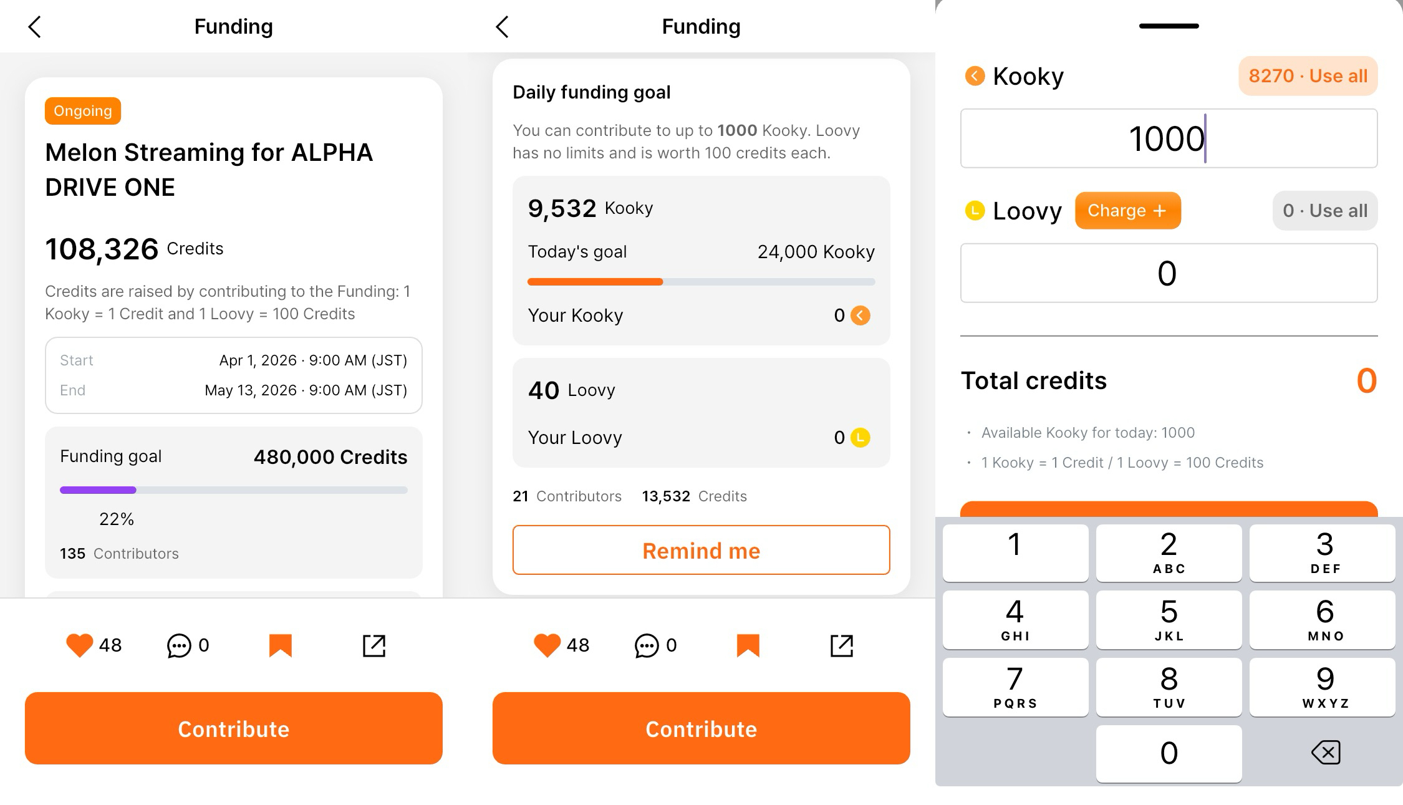Share the funding from left screen
Image resolution: width=1403 pixels, height=805 pixels.
pos(374,645)
